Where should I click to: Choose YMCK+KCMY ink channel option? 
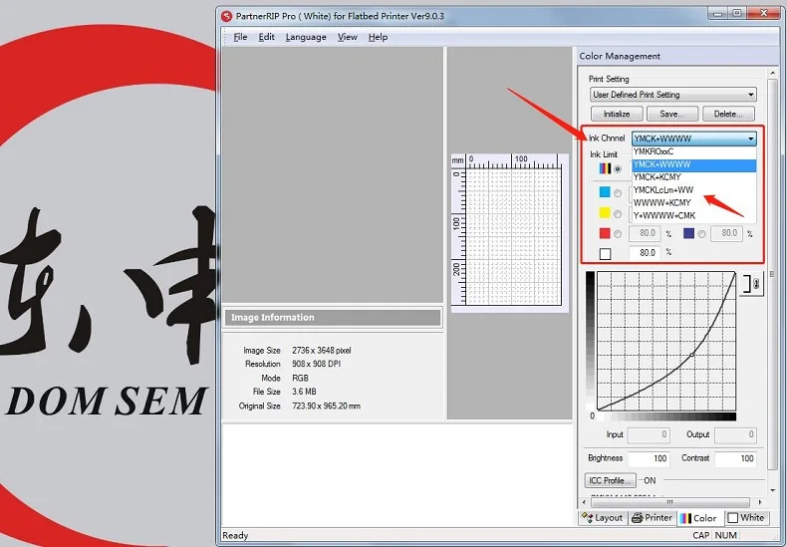694,177
